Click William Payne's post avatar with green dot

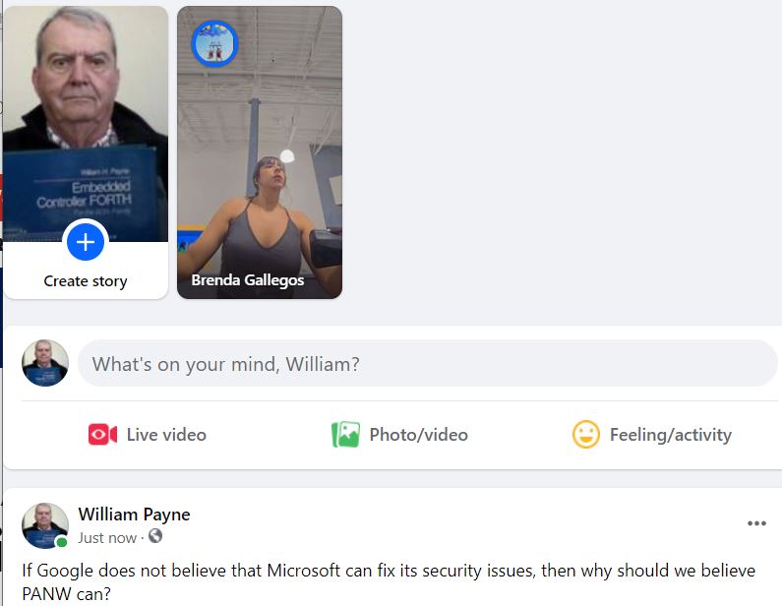point(45,525)
